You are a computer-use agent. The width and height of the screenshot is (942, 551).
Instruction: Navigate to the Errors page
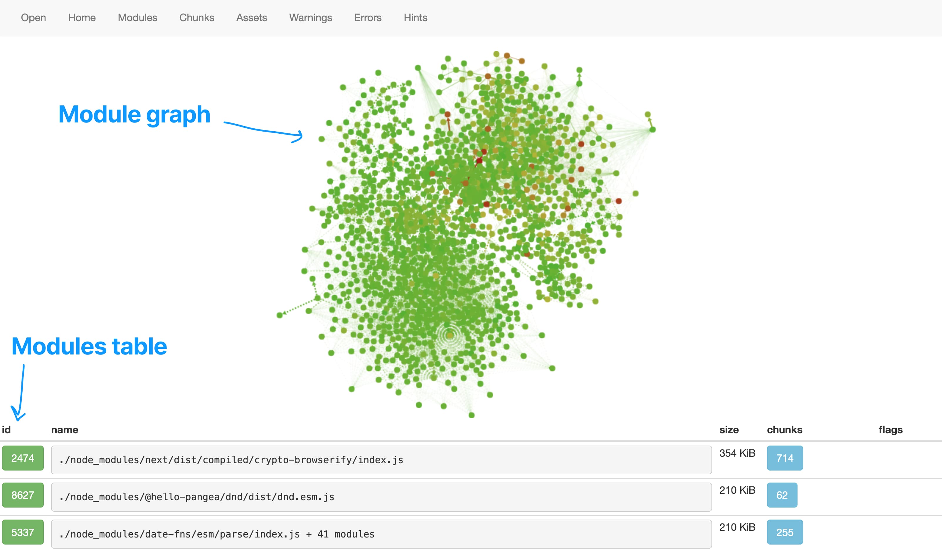(x=367, y=18)
